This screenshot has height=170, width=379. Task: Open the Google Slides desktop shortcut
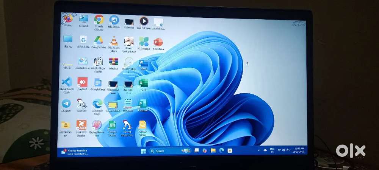click(x=143, y=128)
